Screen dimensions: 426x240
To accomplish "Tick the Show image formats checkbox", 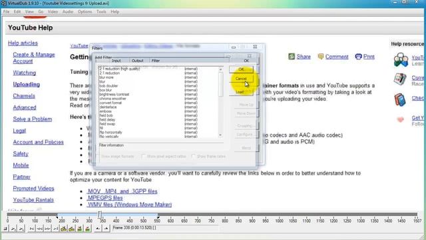I will (98, 156).
